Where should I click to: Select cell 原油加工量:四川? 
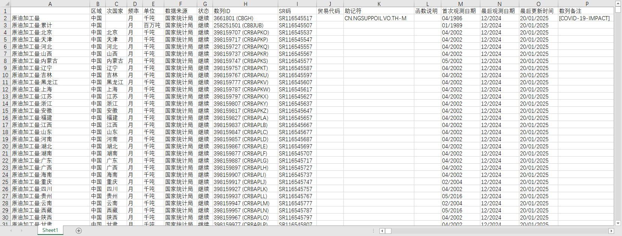click(50, 189)
